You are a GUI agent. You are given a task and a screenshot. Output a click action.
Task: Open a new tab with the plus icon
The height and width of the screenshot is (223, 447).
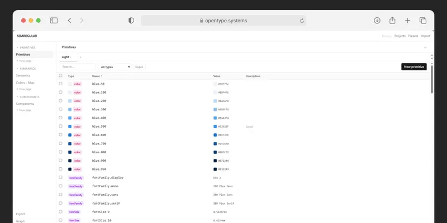(x=408, y=21)
